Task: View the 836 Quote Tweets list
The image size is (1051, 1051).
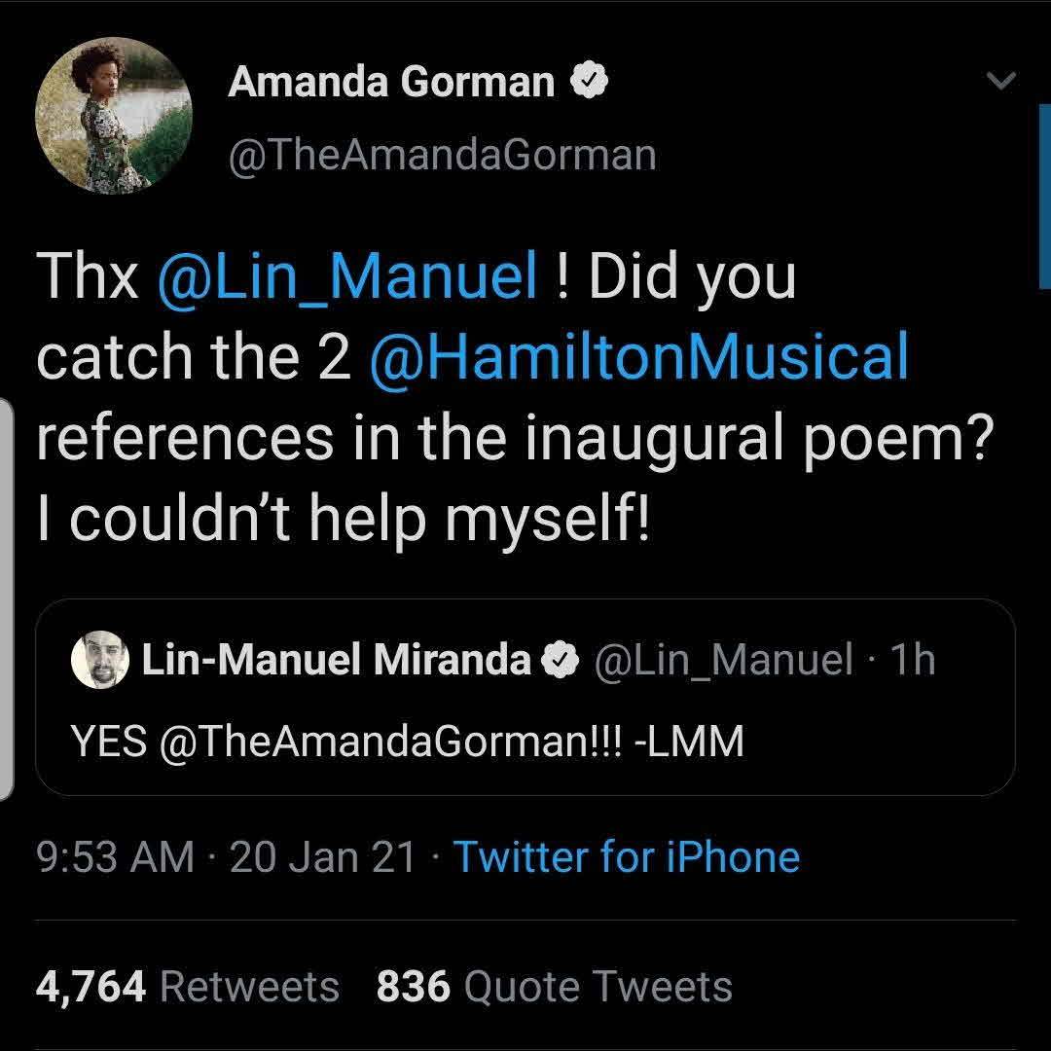Action: 554,986
